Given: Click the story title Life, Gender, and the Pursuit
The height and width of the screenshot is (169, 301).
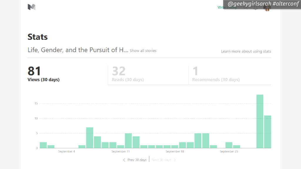Looking at the screenshot, I should pyautogui.click(x=78, y=50).
